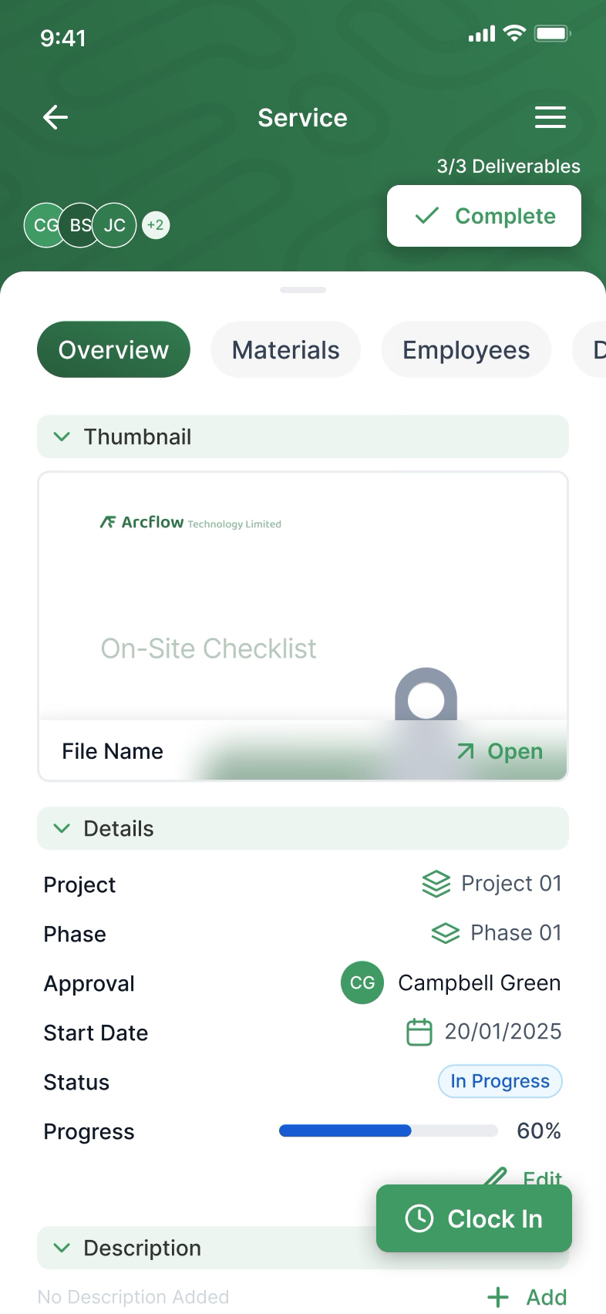606x1314 pixels.
Task: Add a description with Add
Action: [528, 1297]
